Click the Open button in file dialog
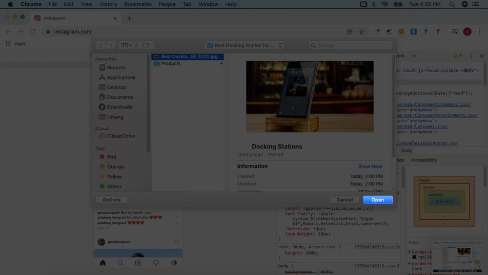The height and width of the screenshot is (275, 488). (378, 200)
